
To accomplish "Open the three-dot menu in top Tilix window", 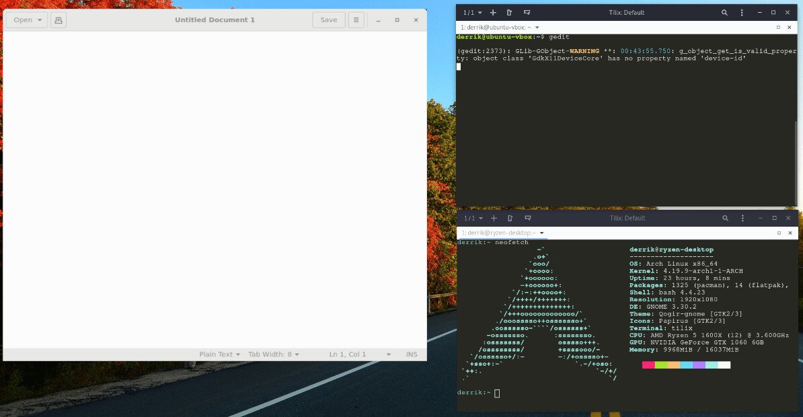I will click(741, 13).
